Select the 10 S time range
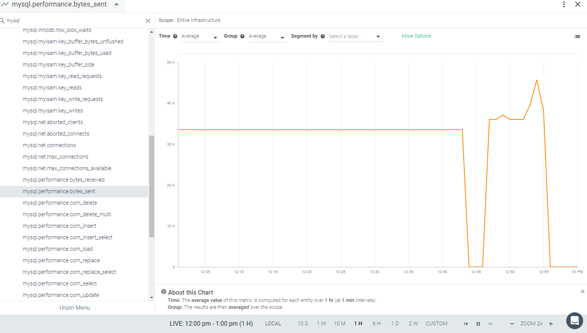Viewport: 587px width, 333px height. tap(303, 324)
